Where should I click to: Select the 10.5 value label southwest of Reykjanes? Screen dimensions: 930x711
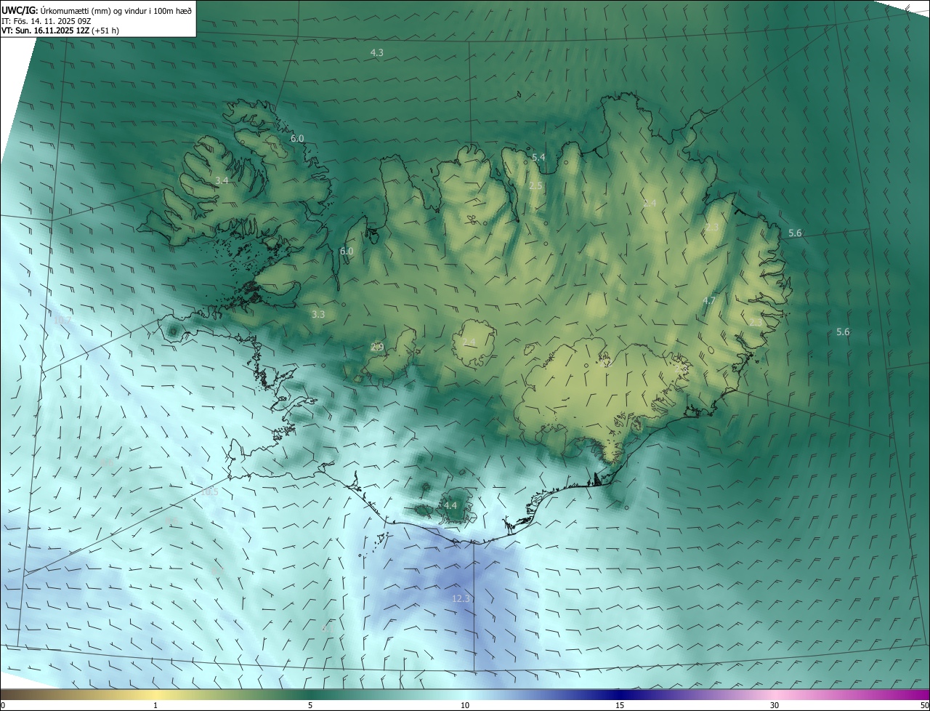pyautogui.click(x=209, y=492)
